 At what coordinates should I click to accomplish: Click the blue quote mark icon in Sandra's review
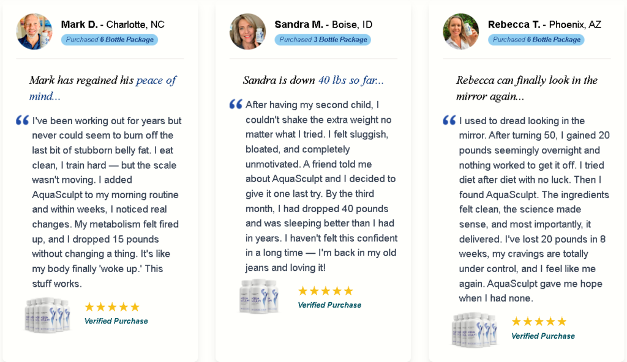click(x=236, y=105)
